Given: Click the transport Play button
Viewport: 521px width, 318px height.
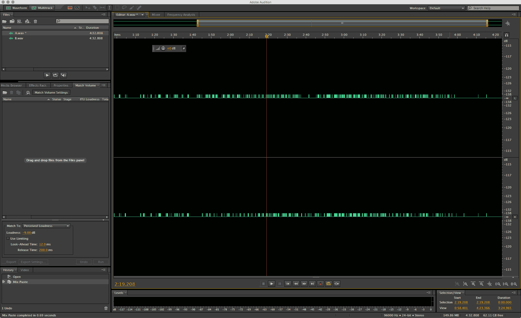Looking at the screenshot, I should click(x=271, y=284).
